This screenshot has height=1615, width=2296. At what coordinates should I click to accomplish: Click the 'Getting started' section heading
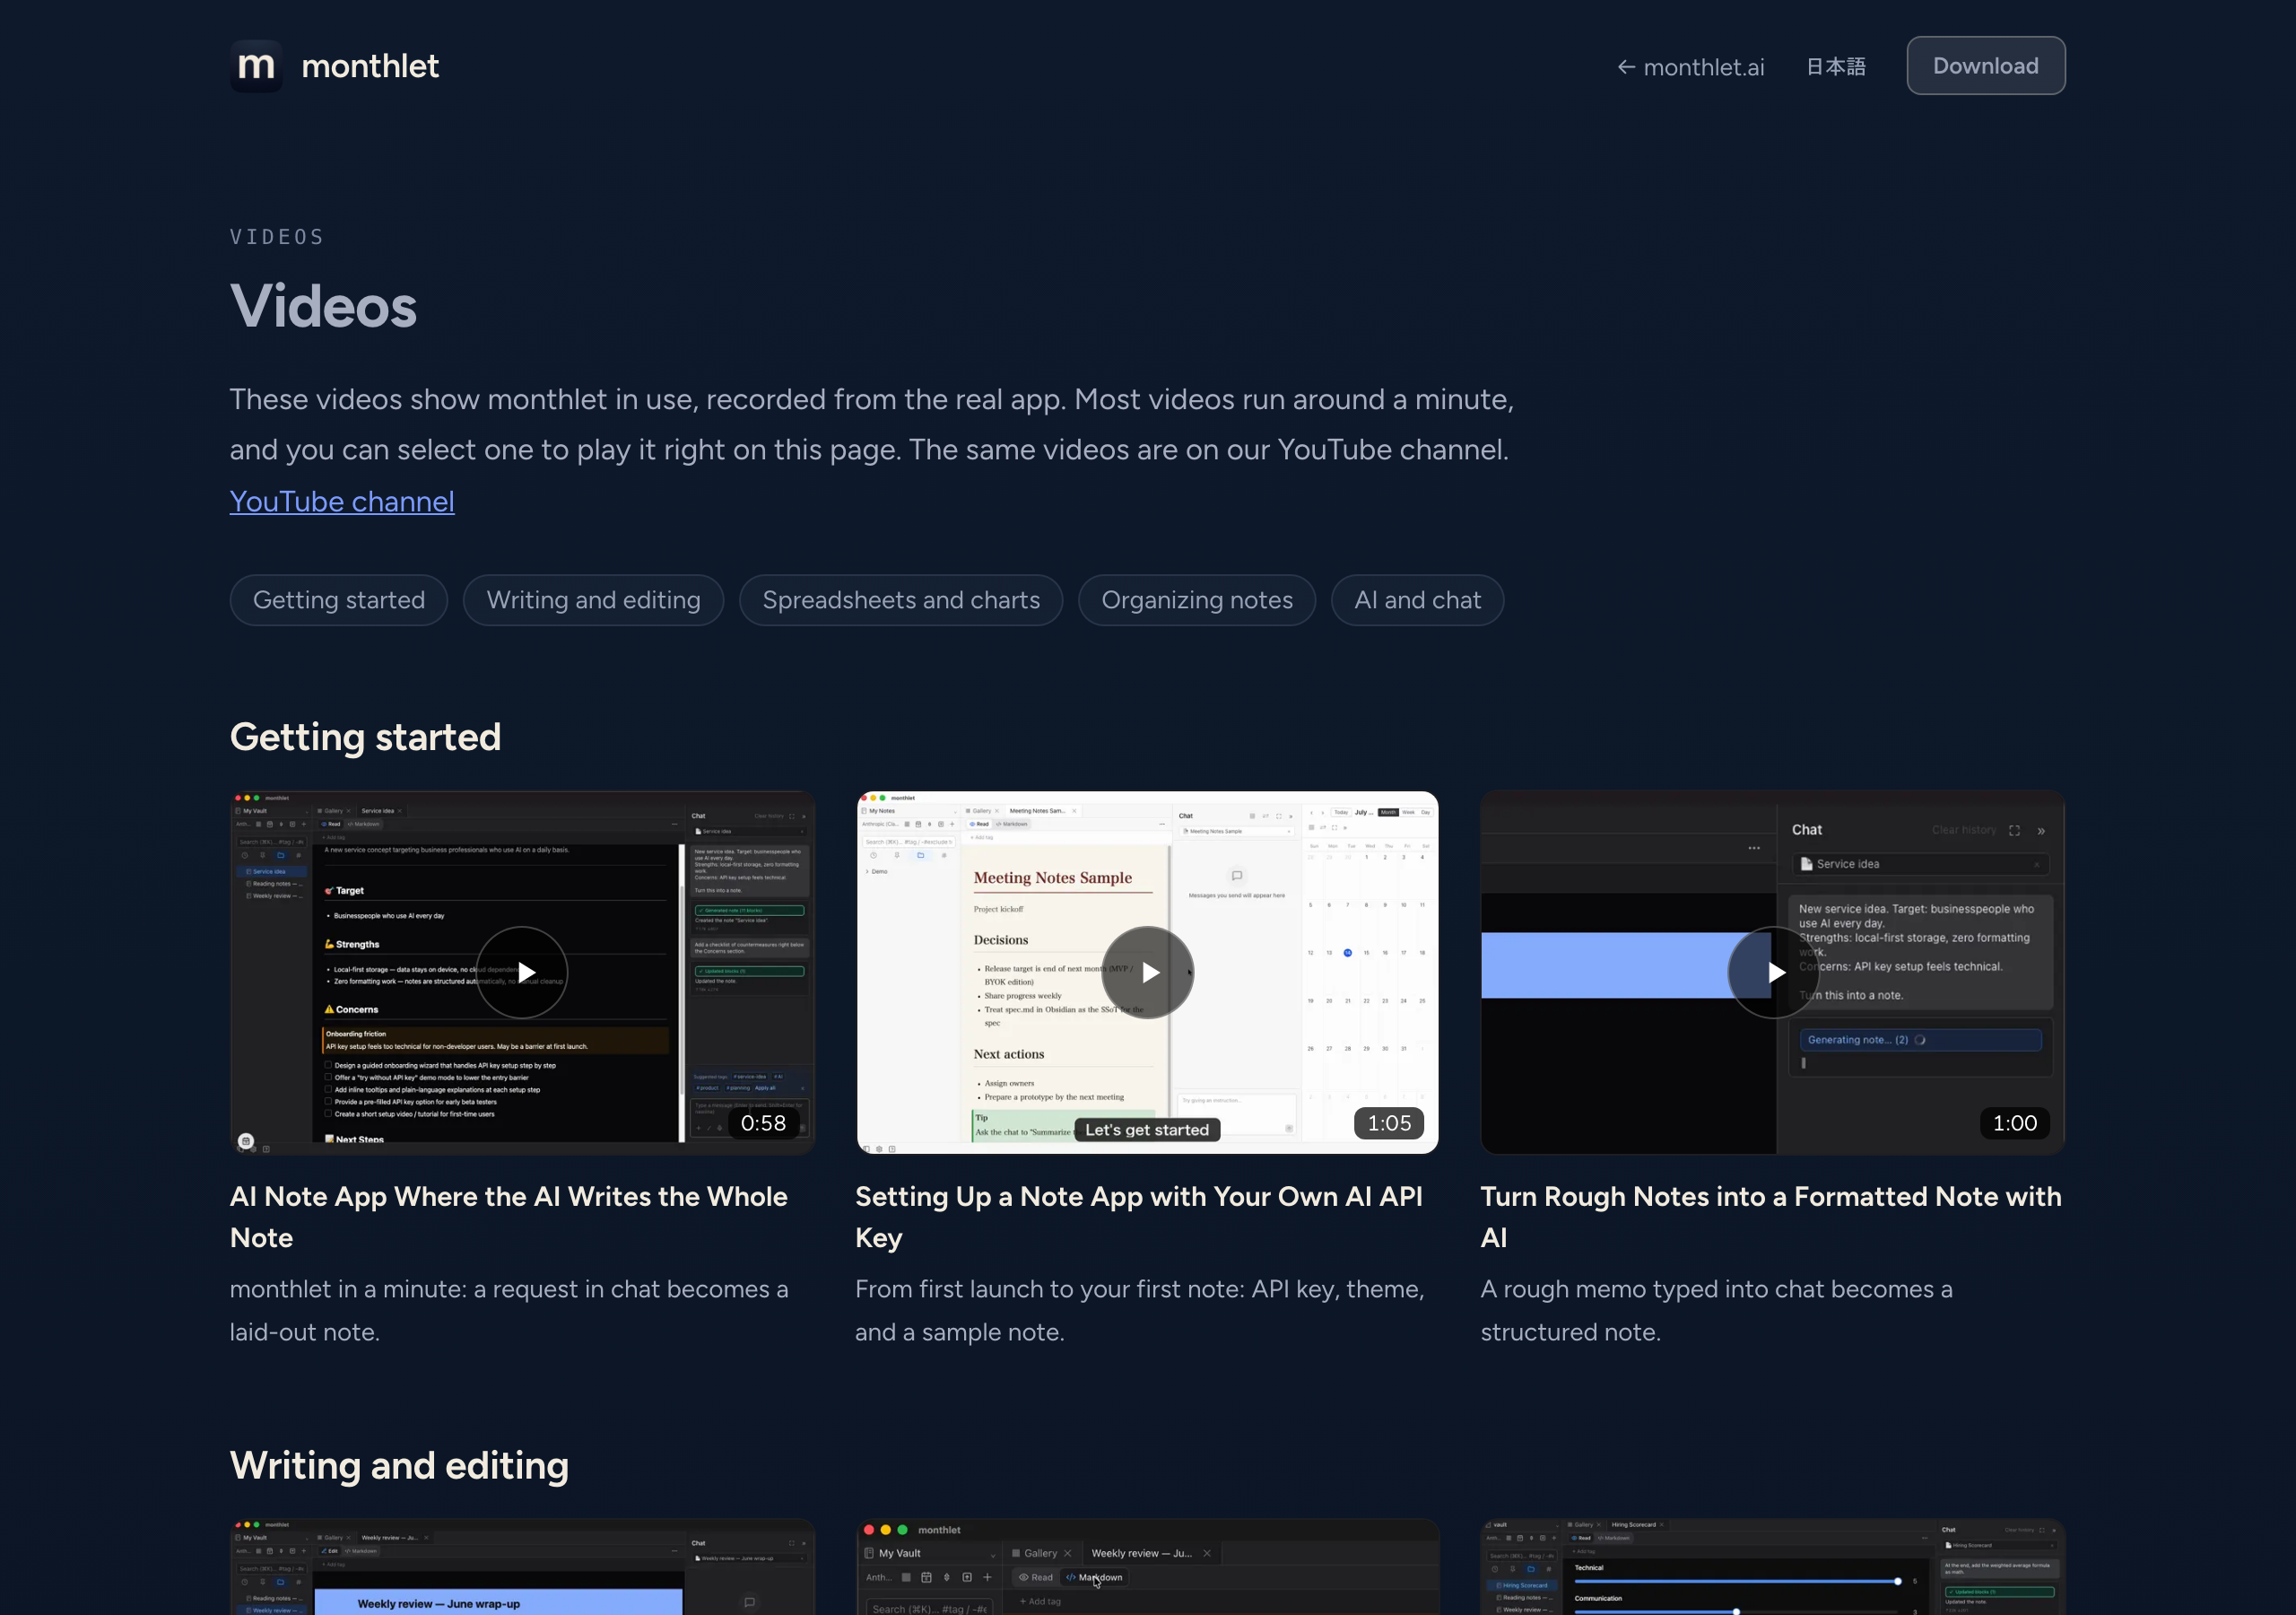coord(365,738)
